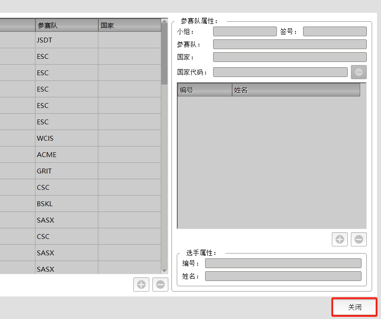Click the remove player icon under 编号/姓名 table

(359, 239)
